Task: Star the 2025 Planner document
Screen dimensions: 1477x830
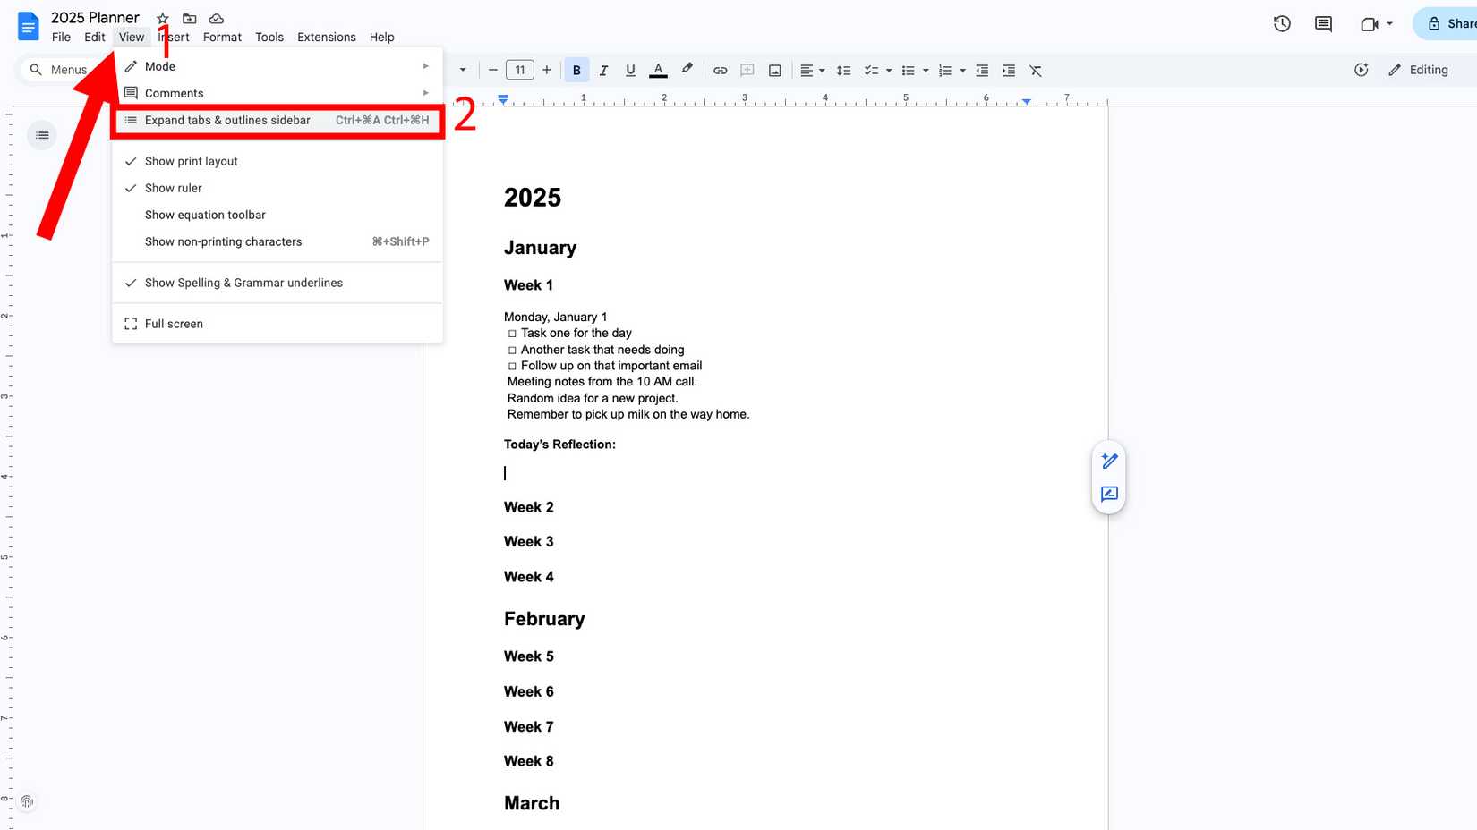Action: click(162, 18)
